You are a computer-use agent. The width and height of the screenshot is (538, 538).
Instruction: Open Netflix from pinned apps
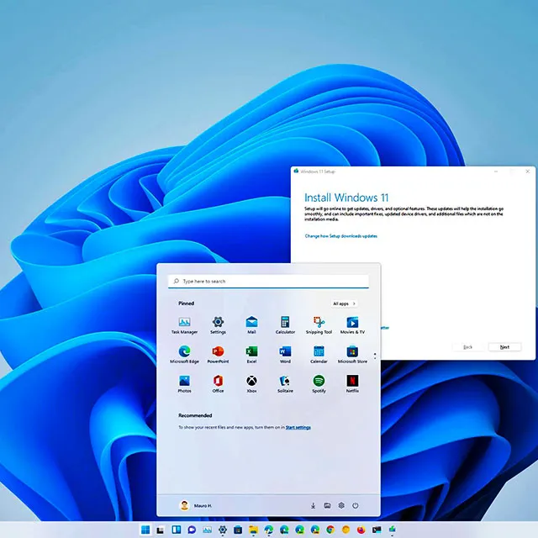point(352,384)
